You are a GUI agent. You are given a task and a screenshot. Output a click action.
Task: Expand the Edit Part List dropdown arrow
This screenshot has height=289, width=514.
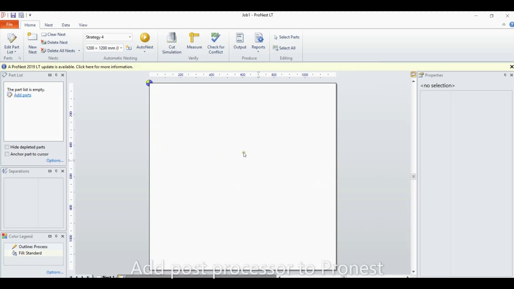pos(15,52)
